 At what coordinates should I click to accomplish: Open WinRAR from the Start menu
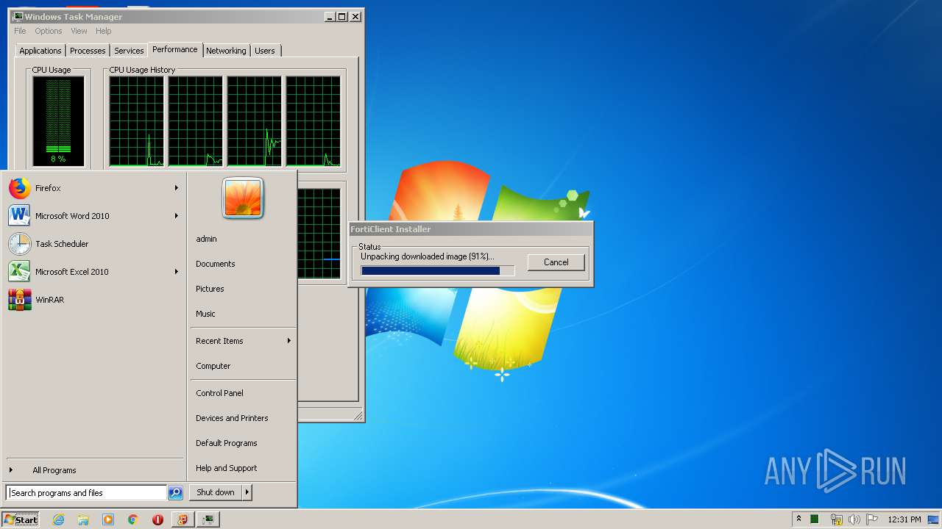(93, 300)
